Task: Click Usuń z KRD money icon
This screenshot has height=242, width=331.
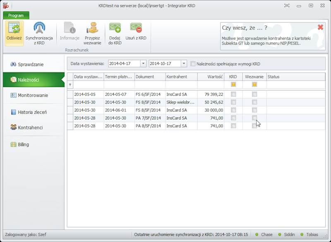Action: click(136, 28)
